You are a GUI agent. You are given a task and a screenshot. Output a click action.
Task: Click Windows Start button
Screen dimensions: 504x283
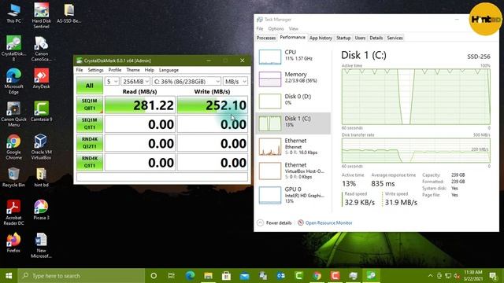pos(9,276)
